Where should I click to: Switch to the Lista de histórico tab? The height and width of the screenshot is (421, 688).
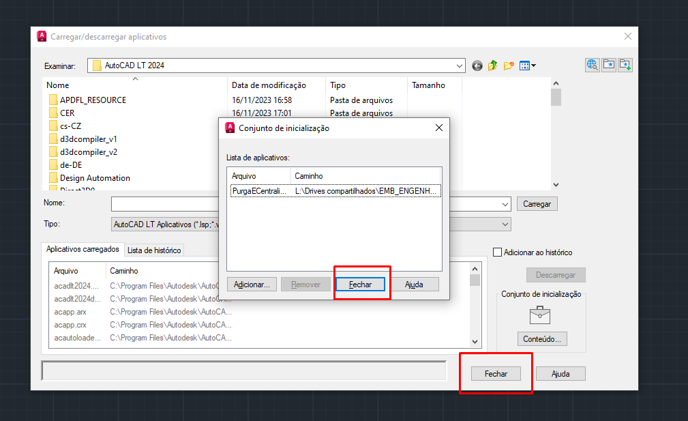[x=154, y=250]
